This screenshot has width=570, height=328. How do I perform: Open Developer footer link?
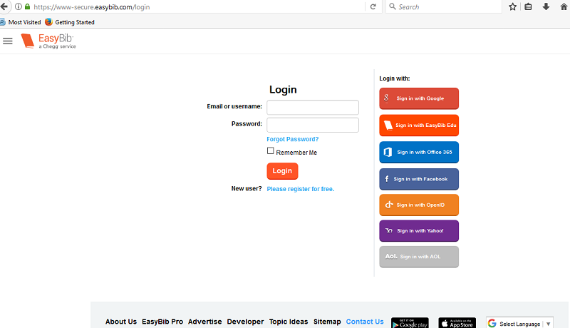[x=245, y=322]
